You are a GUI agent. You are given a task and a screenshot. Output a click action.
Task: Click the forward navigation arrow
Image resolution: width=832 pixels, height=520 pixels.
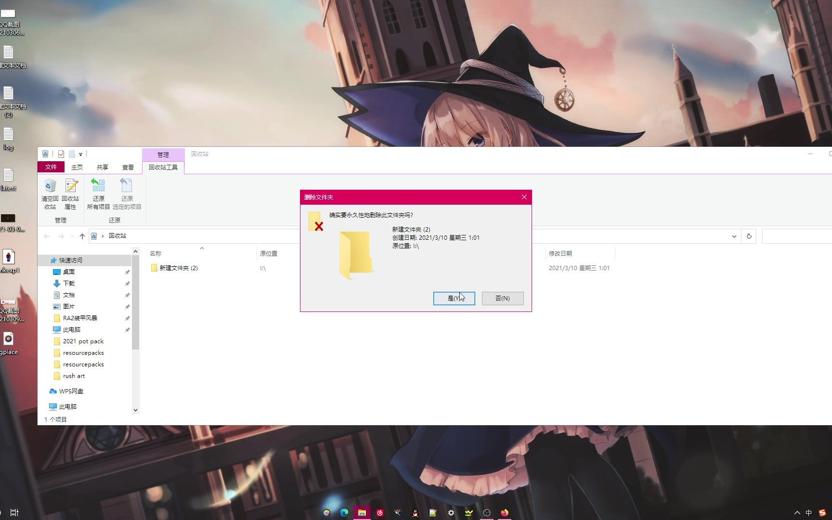coord(61,236)
